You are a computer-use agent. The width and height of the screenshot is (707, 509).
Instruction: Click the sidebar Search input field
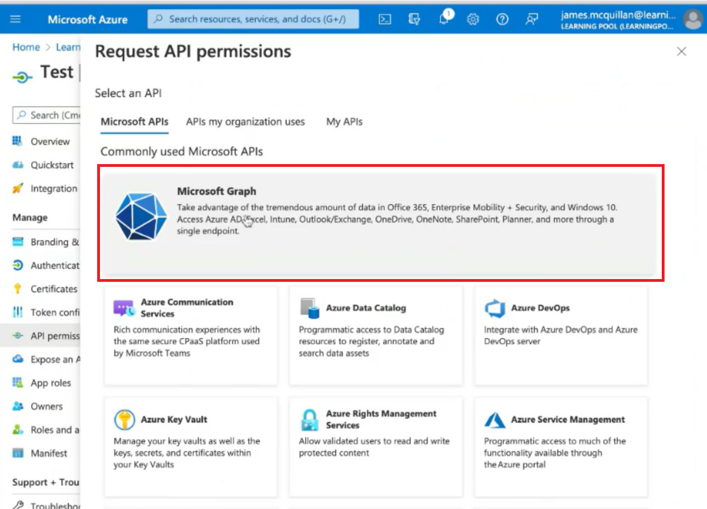click(x=47, y=115)
